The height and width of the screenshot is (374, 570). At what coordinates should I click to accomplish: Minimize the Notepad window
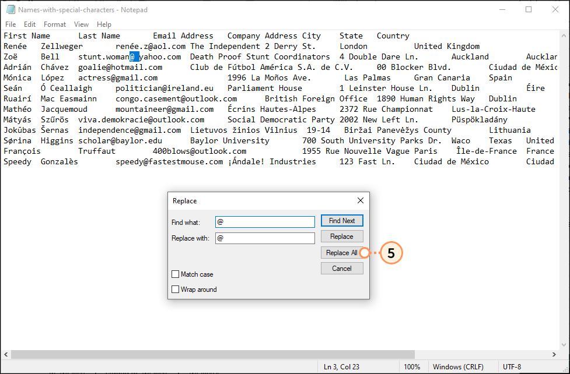pyautogui.click(x=502, y=9)
